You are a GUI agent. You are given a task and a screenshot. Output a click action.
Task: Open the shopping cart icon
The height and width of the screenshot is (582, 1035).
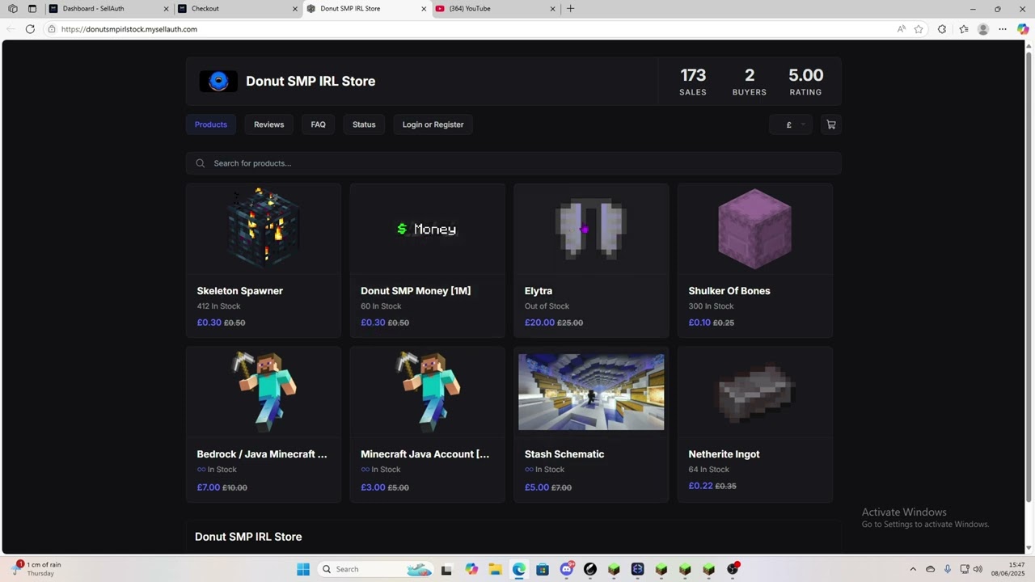[x=830, y=124]
